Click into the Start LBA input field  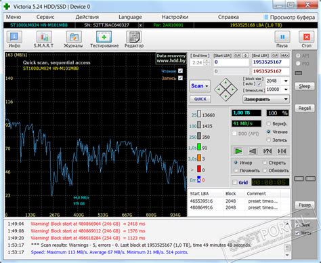pos(231,62)
